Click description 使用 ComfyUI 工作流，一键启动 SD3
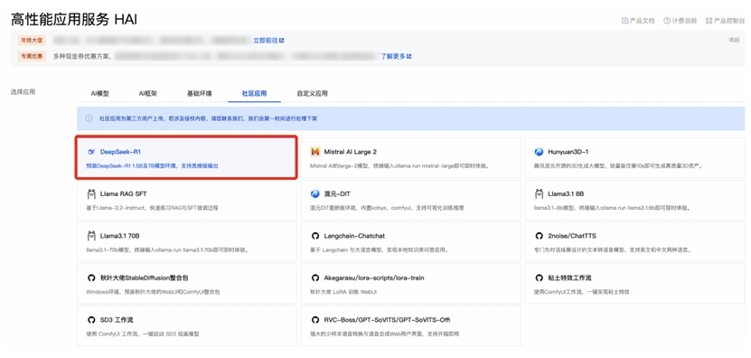Screen dimensions: 751x358 coord(142,334)
